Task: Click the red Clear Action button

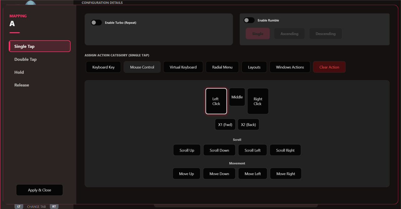Action: tap(329, 67)
